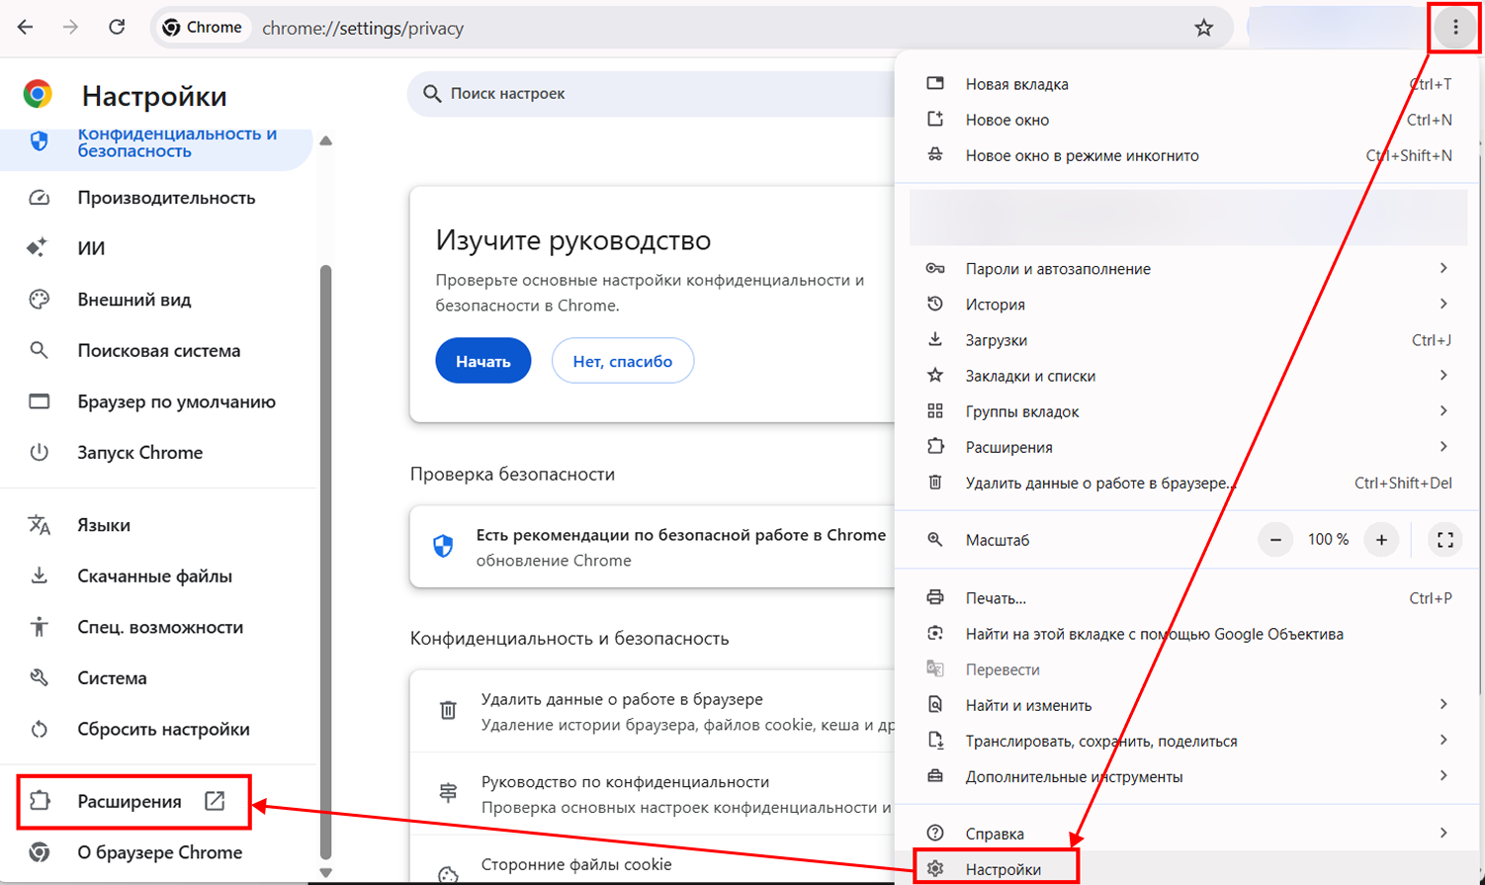Click the sidebar scrollbar up arrow
This screenshot has width=1485, height=885.
[325, 140]
